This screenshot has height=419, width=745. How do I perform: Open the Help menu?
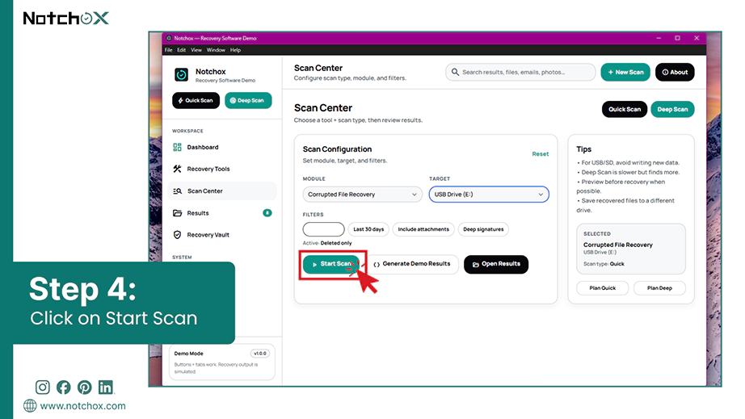point(236,50)
